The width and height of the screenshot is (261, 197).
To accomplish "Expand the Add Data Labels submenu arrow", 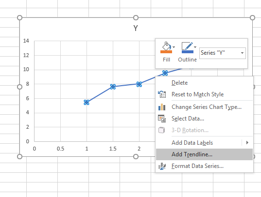I will [x=247, y=143].
